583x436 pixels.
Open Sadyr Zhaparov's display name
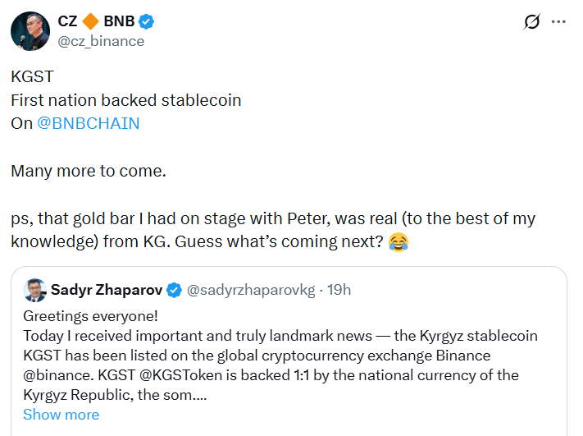tap(107, 290)
